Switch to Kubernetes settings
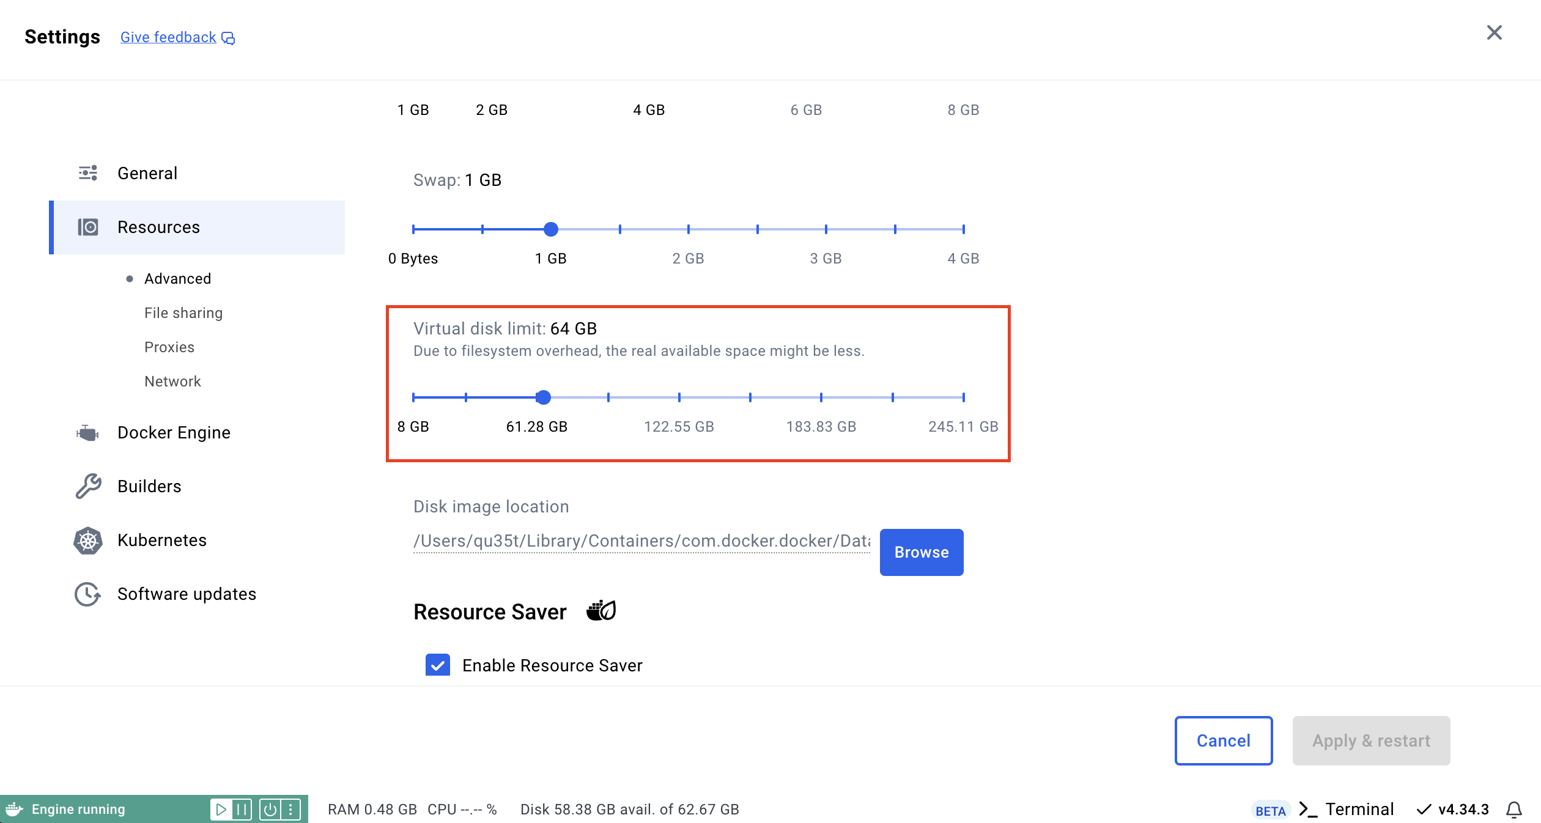Screen dimensions: 1541x823 (161, 540)
